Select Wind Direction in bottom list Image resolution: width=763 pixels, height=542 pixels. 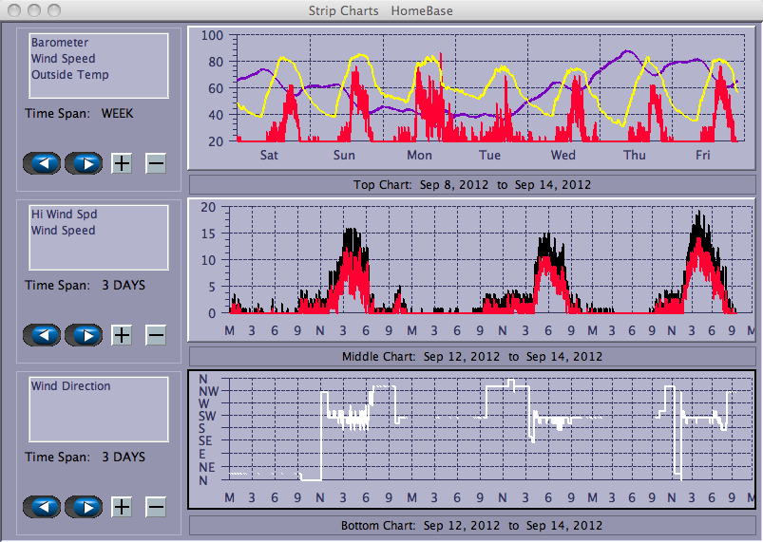(x=70, y=386)
